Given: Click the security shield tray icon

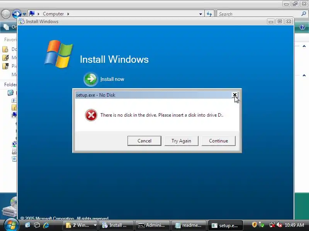Looking at the screenshot, I should (255, 224).
